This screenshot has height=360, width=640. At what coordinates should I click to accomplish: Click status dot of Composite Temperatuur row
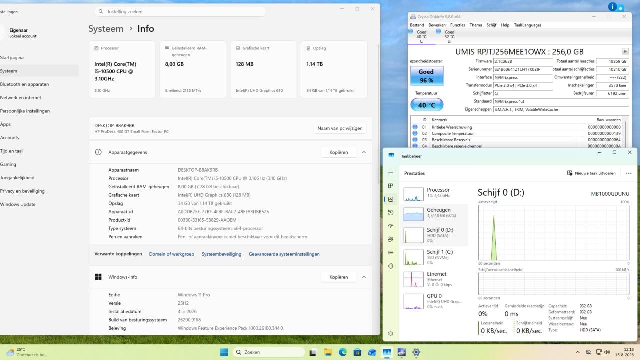point(415,133)
